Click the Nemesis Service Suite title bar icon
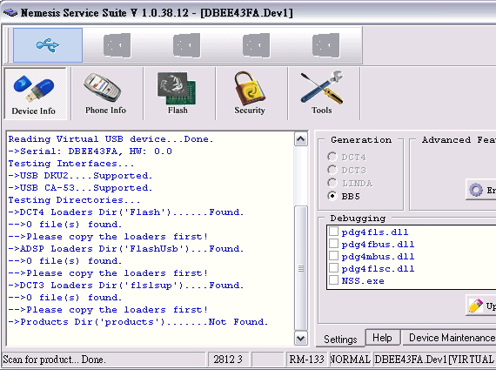 [x=10, y=13]
